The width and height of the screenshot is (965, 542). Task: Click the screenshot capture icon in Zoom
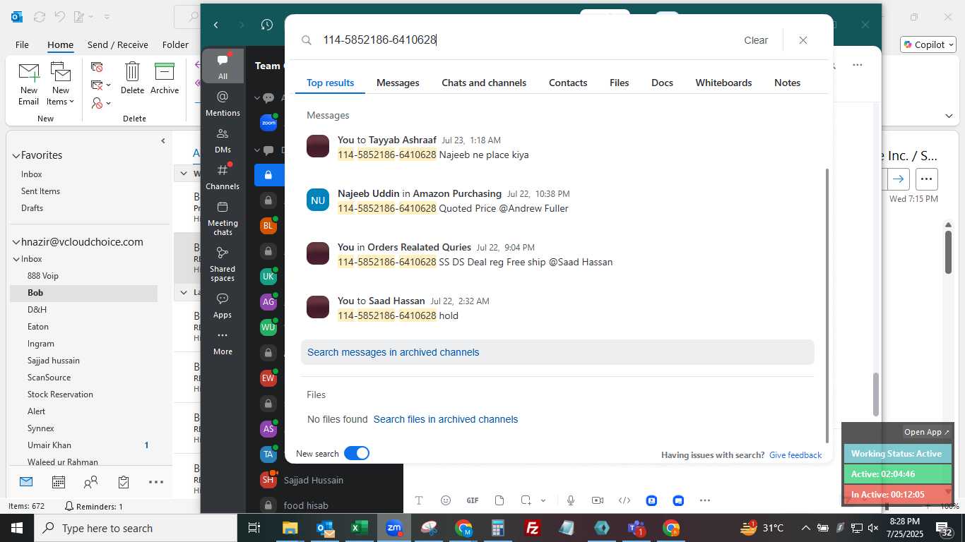526,500
